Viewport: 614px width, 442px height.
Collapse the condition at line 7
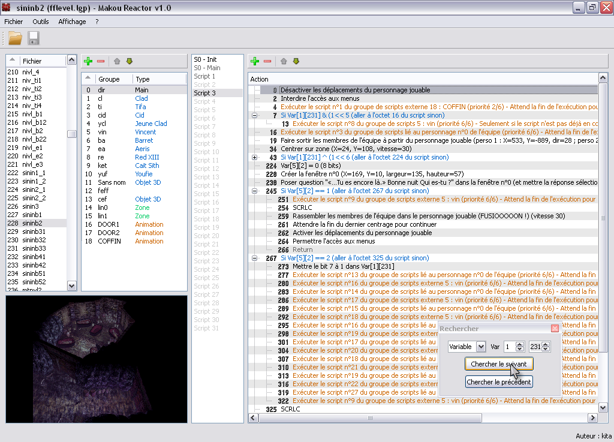point(254,116)
